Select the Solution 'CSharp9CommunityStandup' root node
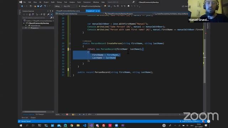This screenshot has width=228, height=128. (x=38, y=21)
